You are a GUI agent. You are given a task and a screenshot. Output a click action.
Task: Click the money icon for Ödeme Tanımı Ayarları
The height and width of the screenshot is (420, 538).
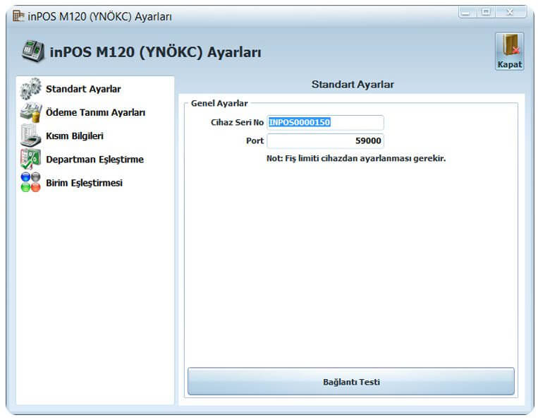point(31,112)
